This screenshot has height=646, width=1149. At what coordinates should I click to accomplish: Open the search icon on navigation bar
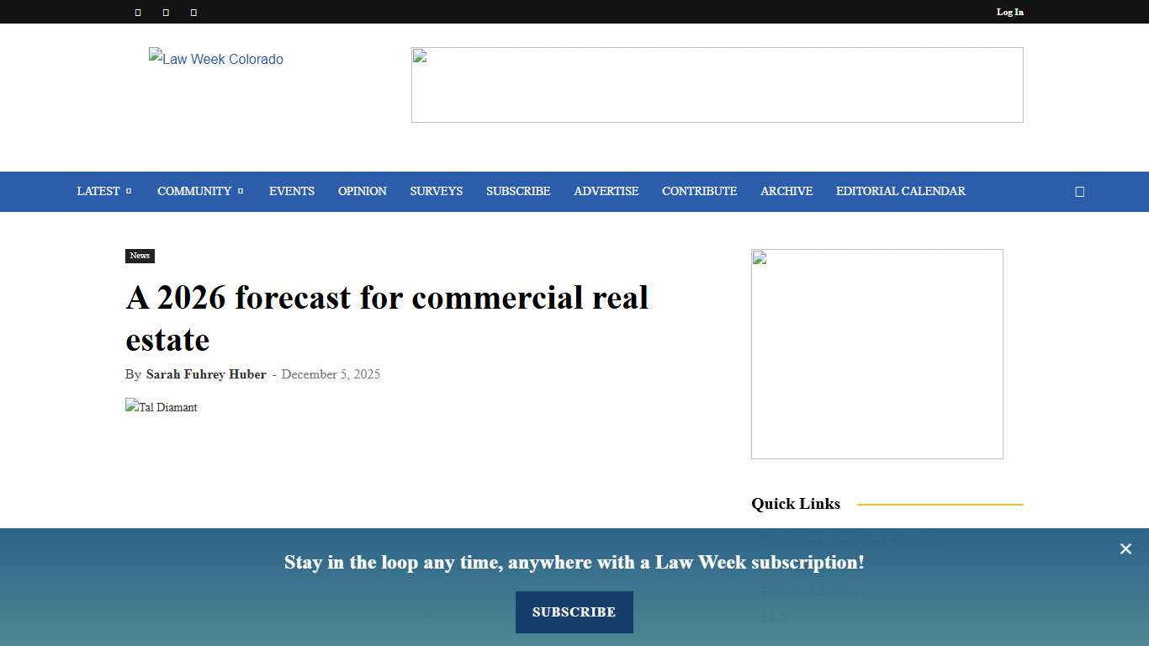(x=1079, y=192)
